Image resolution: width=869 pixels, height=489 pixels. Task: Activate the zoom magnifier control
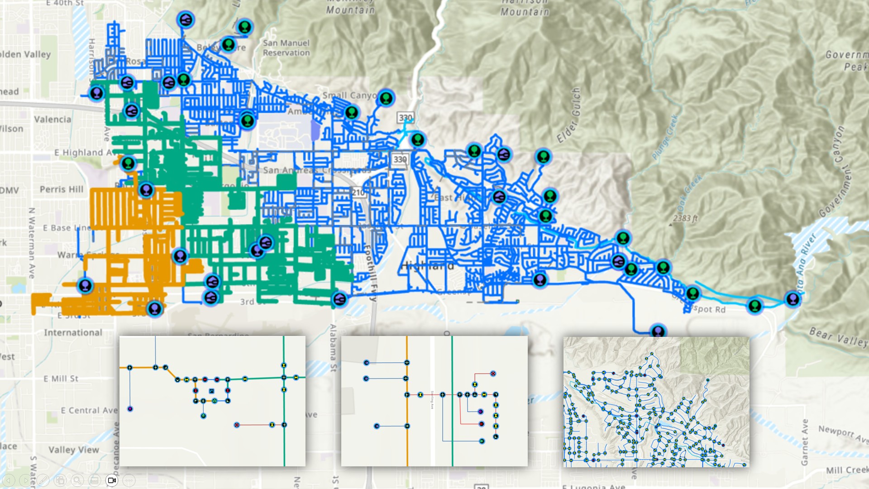pyautogui.click(x=77, y=480)
